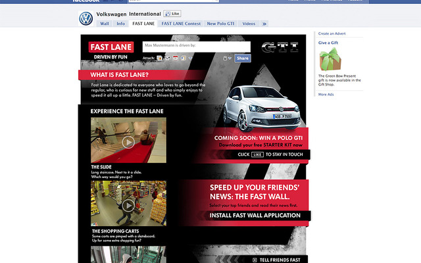Open the Wall tab
421x263 pixels.
[105, 24]
